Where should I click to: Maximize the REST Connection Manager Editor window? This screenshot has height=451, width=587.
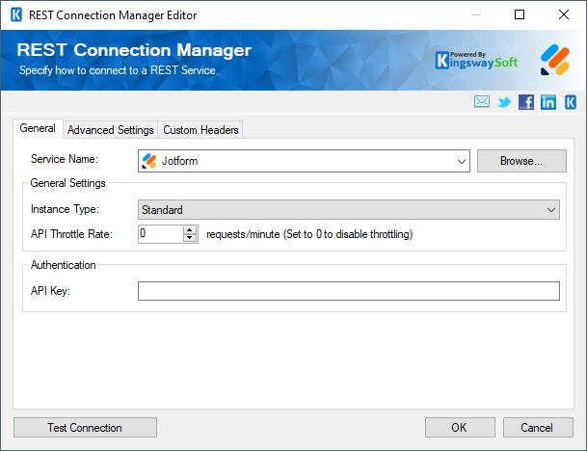[x=520, y=15]
